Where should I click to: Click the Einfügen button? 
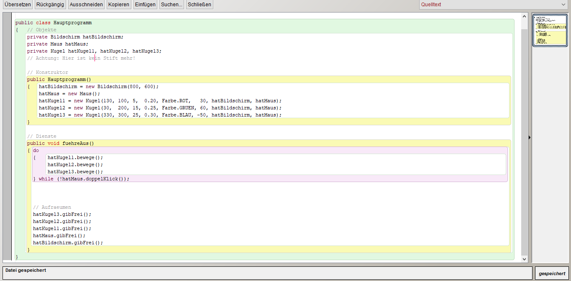tap(145, 5)
